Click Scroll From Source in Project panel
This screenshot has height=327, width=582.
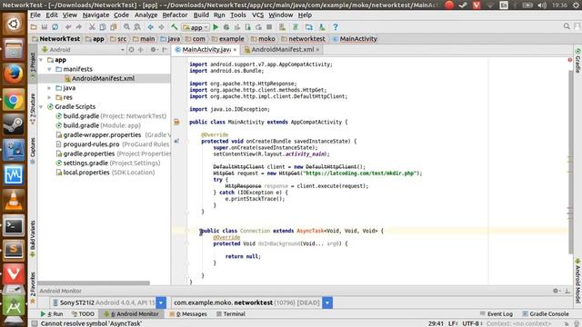click(131, 50)
